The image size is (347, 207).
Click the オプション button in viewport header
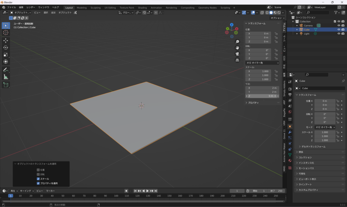coord(277,18)
